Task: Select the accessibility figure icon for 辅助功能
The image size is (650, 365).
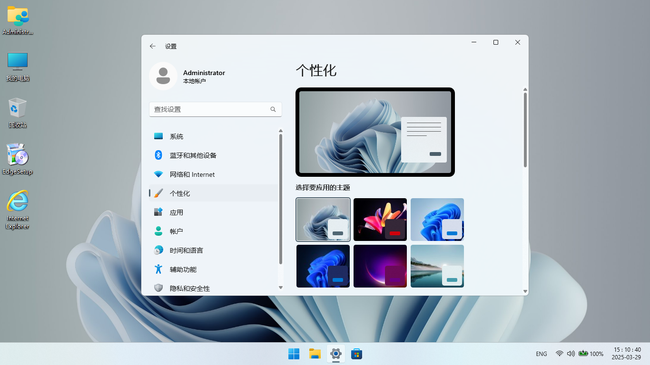Action: [158, 269]
